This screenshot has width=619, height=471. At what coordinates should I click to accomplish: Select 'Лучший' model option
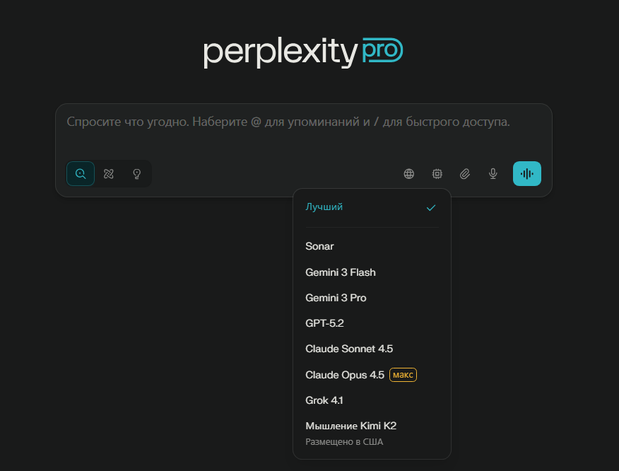pos(324,207)
